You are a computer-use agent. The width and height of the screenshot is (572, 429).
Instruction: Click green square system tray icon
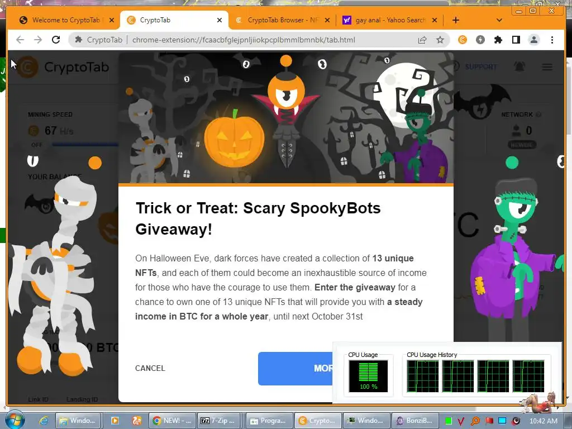[x=449, y=421]
